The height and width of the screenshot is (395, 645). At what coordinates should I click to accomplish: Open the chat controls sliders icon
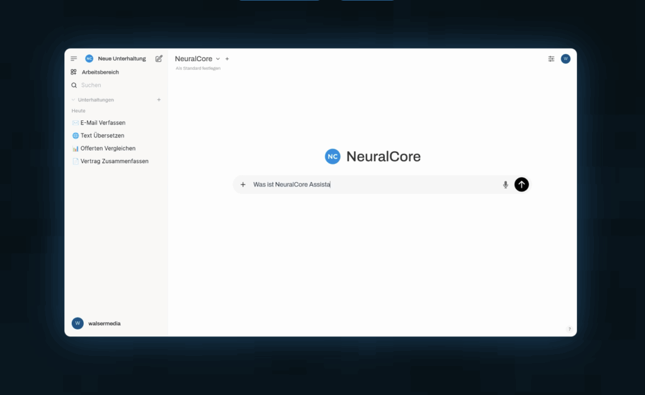pyautogui.click(x=551, y=59)
